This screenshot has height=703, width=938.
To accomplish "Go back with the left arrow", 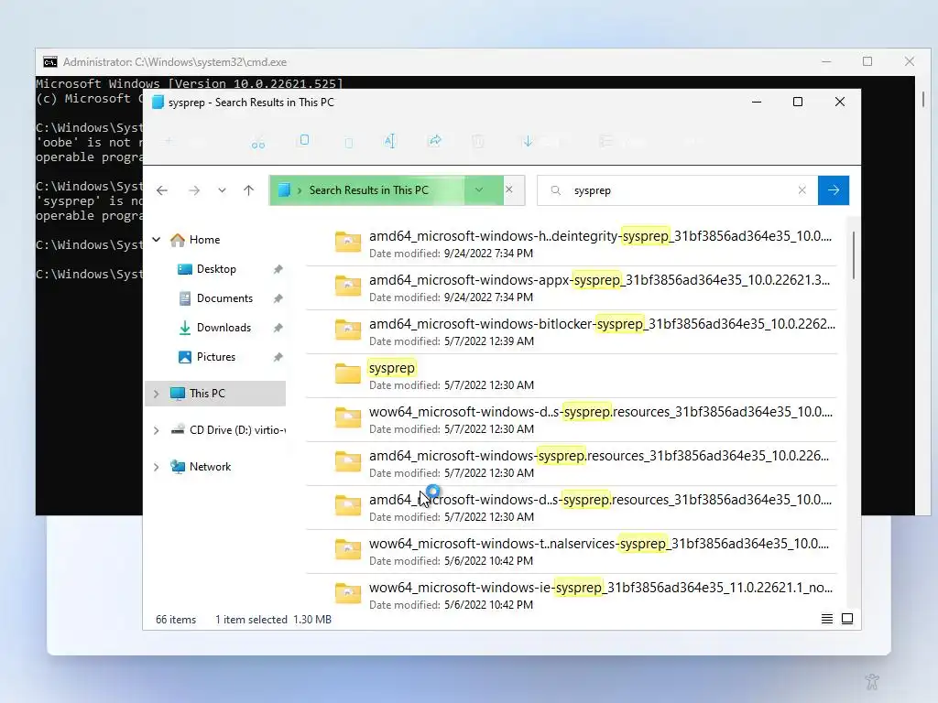I will [162, 190].
